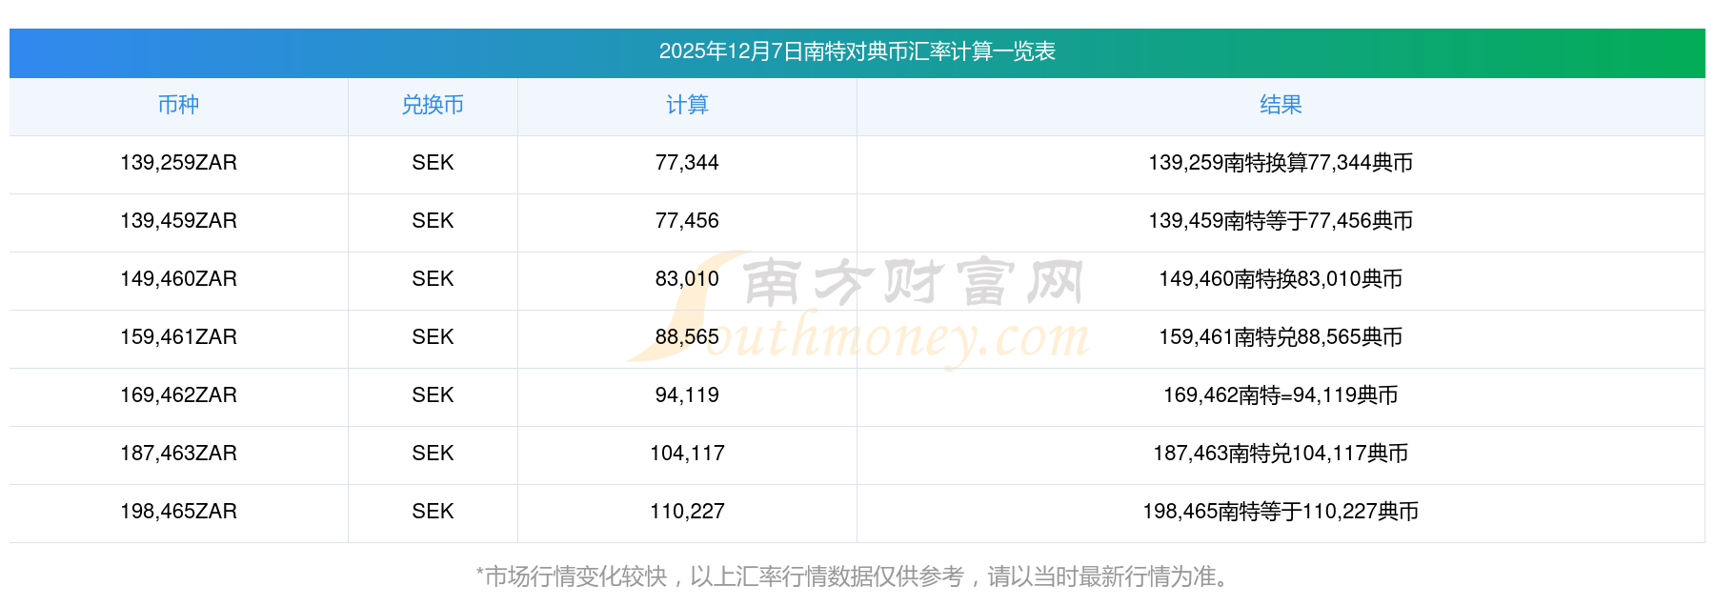Viewport: 1715px width, 606px height.
Task: Click the calculated value 77,344
Action: tap(687, 163)
